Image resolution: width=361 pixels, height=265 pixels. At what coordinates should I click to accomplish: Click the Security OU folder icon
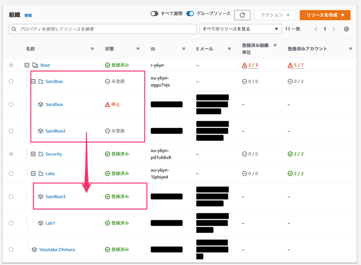pos(40,154)
